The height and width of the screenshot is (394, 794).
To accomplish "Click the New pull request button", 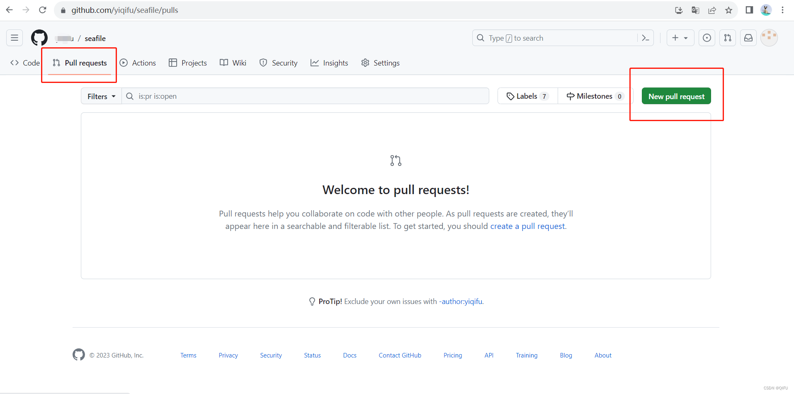I will (676, 96).
